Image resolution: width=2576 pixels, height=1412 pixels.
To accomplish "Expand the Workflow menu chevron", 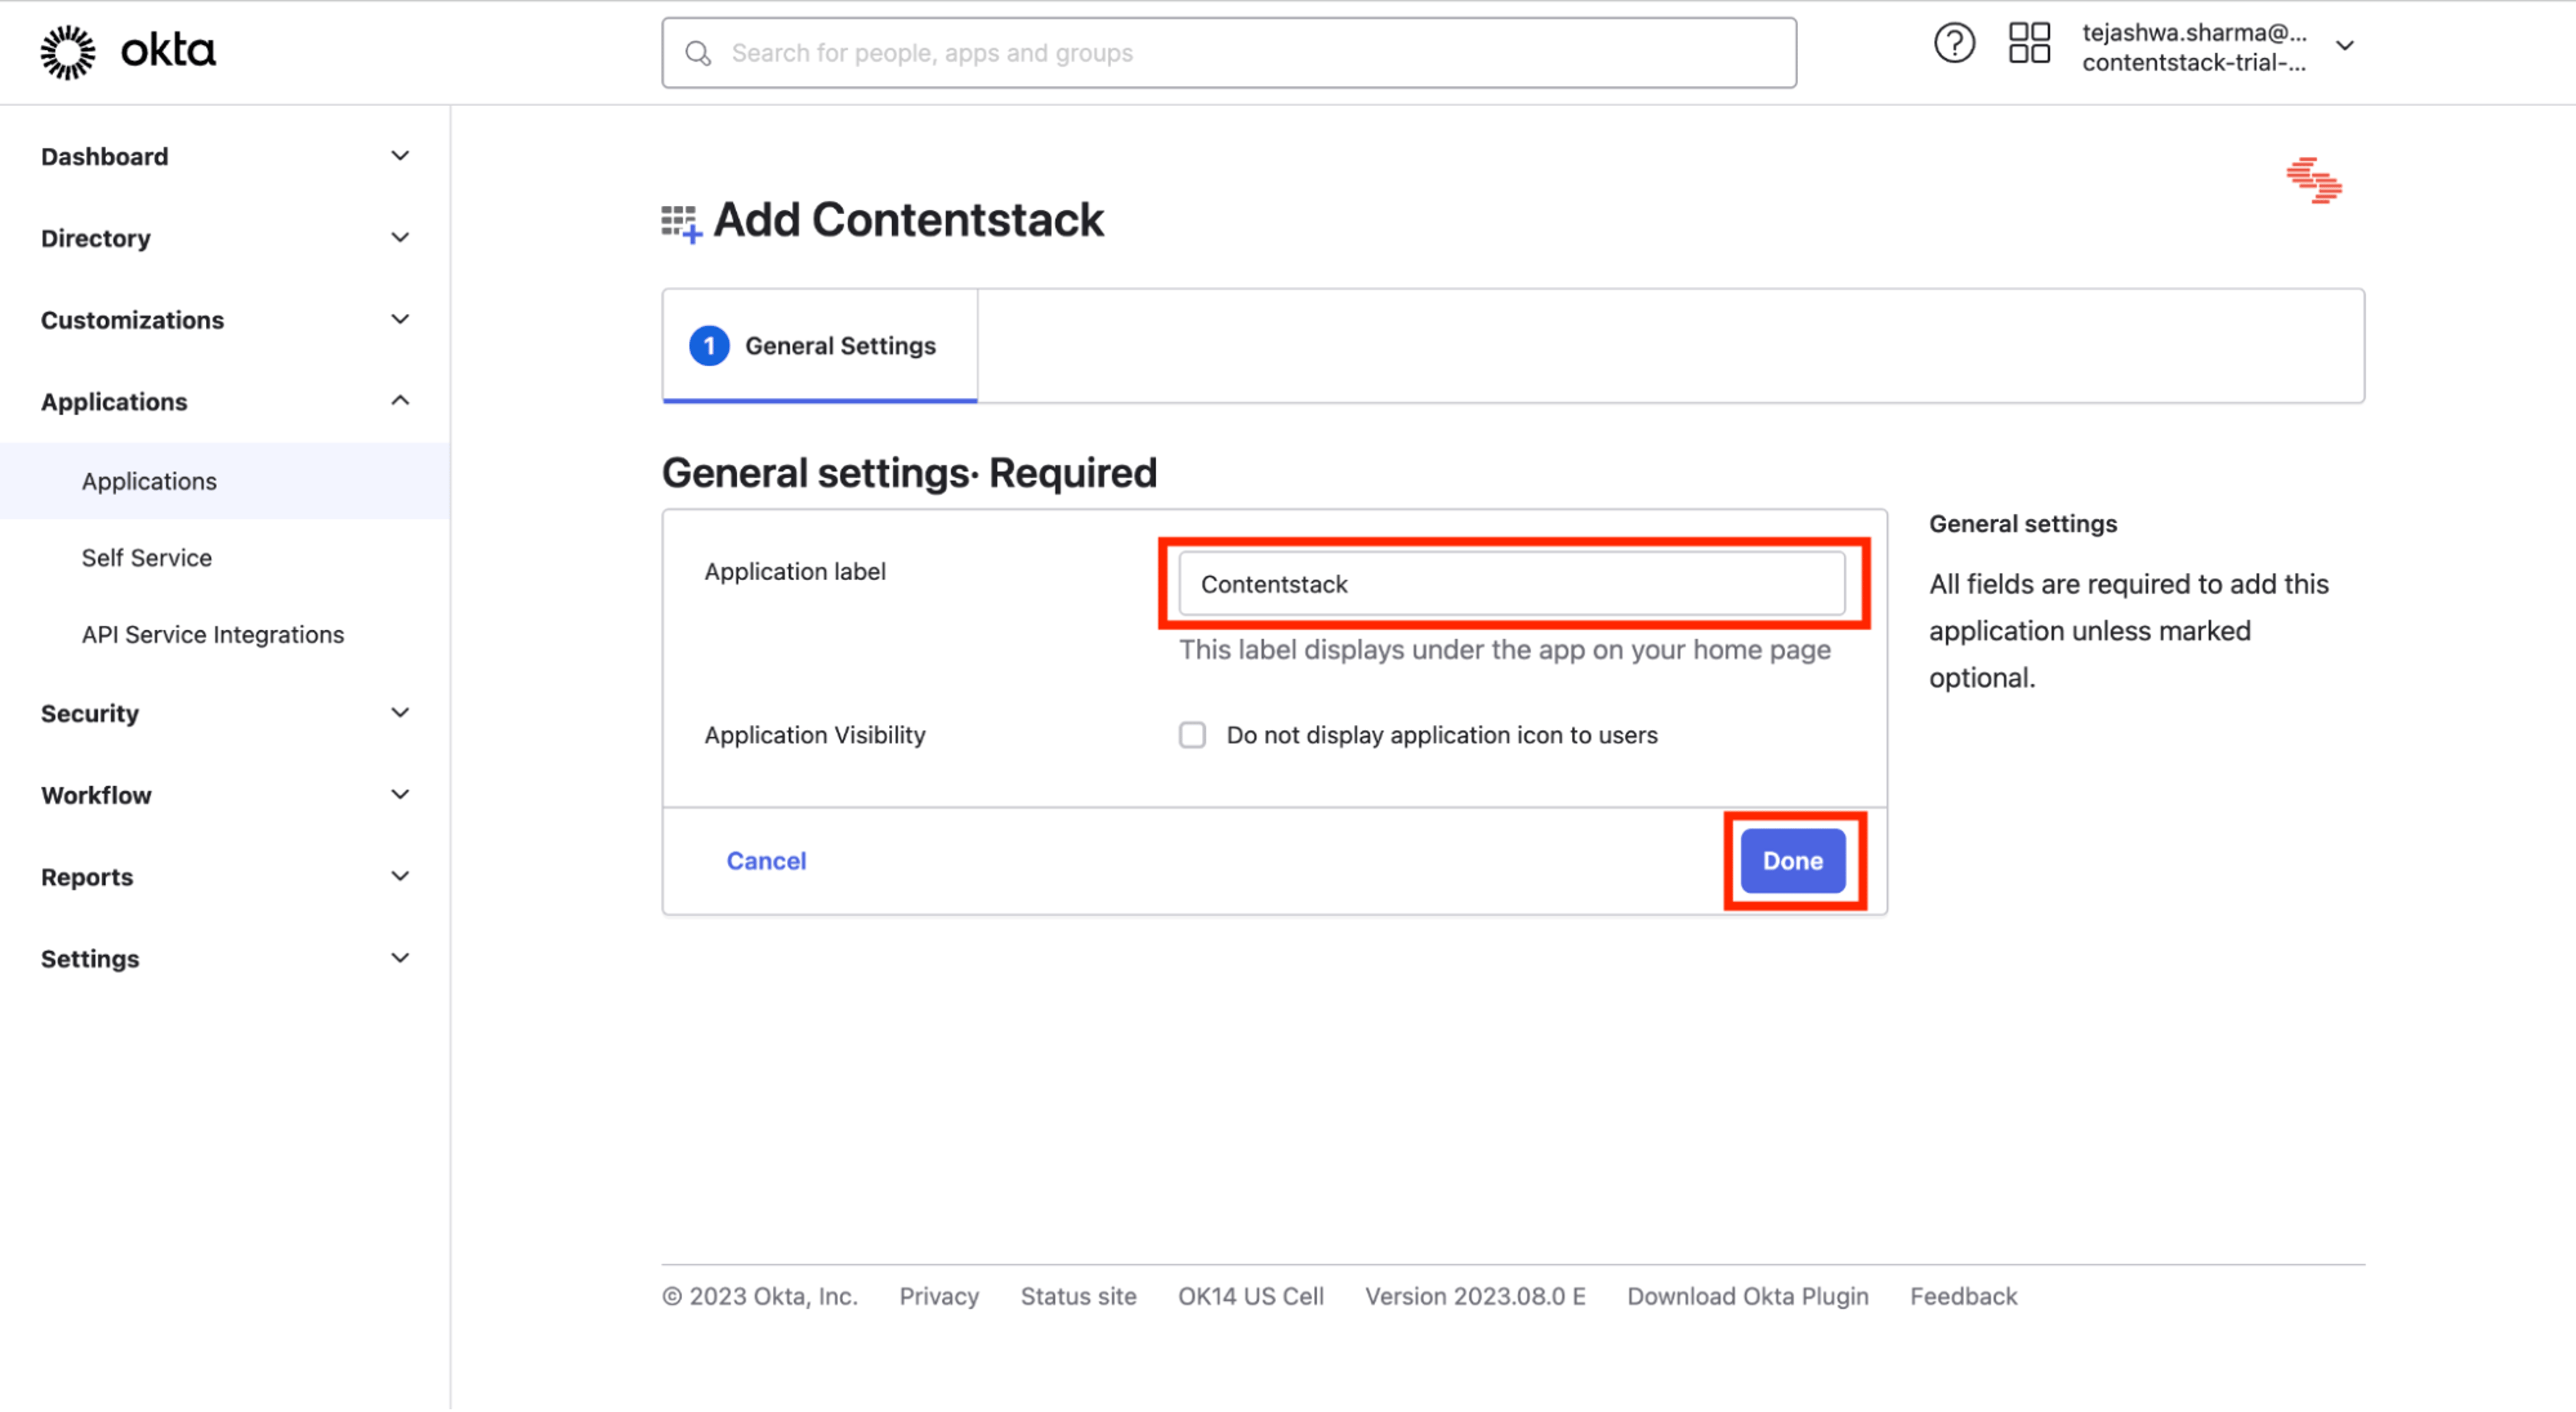I will [400, 795].
